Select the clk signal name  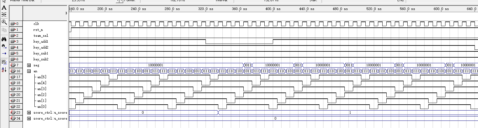[36, 24]
